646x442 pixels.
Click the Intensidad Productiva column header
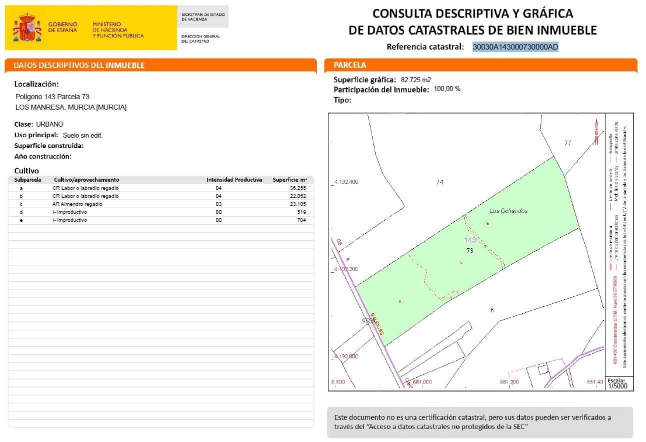(234, 179)
